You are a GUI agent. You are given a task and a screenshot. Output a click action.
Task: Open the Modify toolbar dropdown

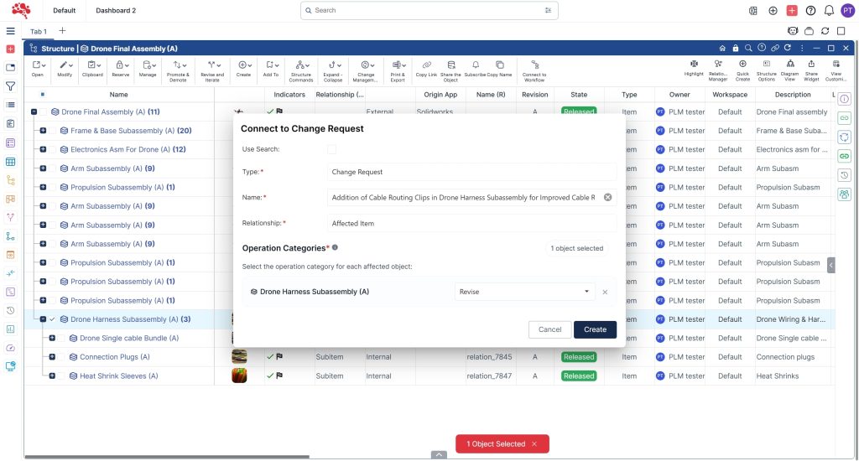[x=65, y=69]
